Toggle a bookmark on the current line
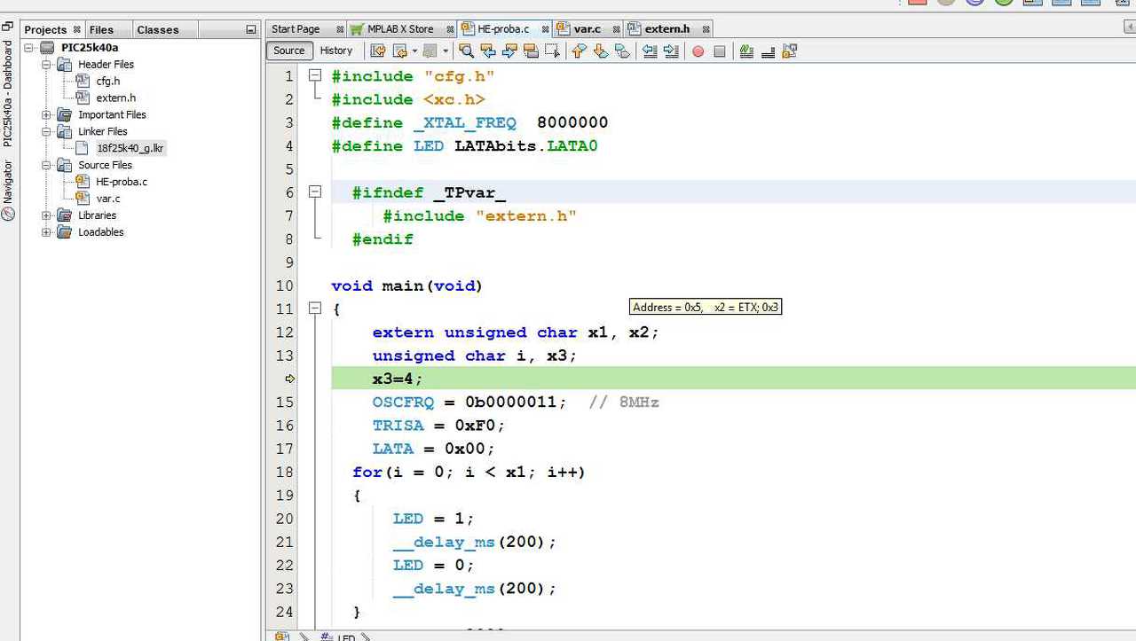The height and width of the screenshot is (641, 1136). point(622,51)
